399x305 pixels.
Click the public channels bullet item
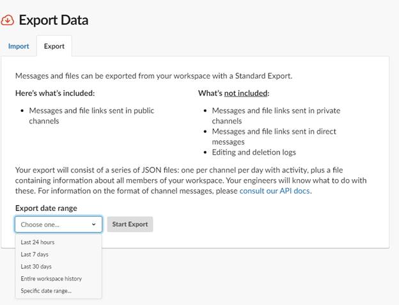[91, 116]
